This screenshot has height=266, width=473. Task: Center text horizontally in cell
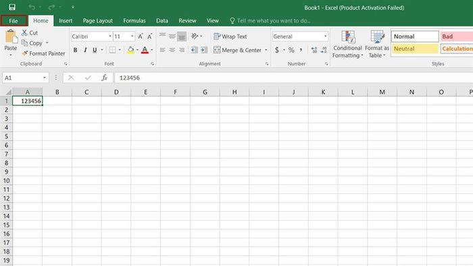pyautogui.click(x=172, y=50)
